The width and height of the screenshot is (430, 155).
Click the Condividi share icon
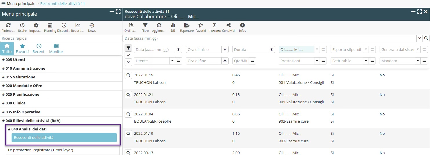point(229,25)
